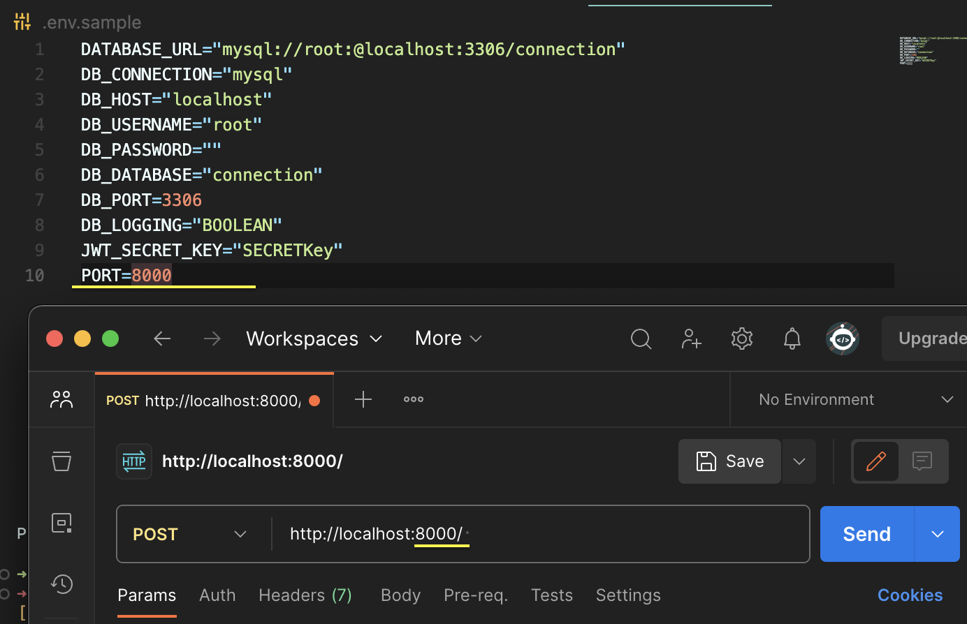Image resolution: width=967 pixels, height=624 pixels.
Task: Click the user avatar icon
Action: (x=843, y=339)
